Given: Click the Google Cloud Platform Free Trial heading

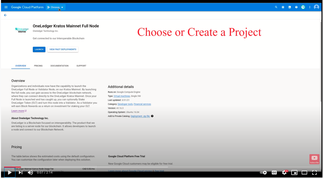Looking at the screenshot, I should tap(127, 156).
